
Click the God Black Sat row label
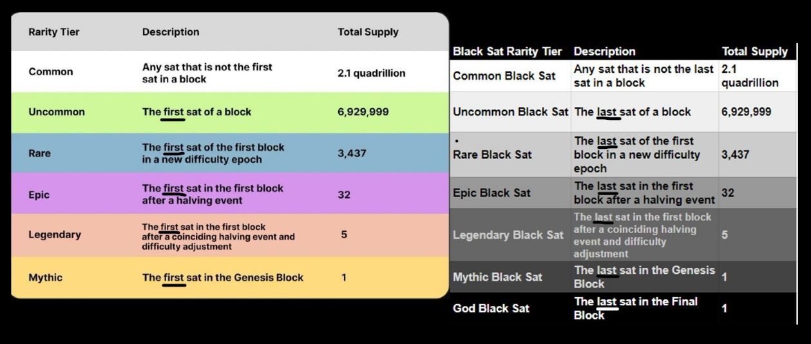[491, 309]
